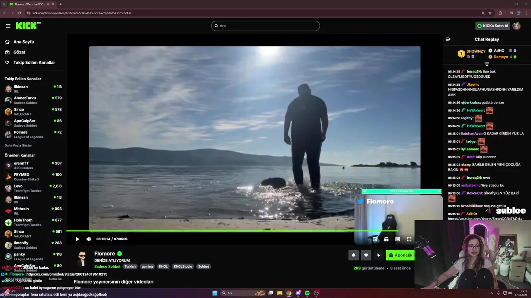The width and height of the screenshot is (531, 298).
Task: Open Gözat in the sidebar
Action: 19,52
